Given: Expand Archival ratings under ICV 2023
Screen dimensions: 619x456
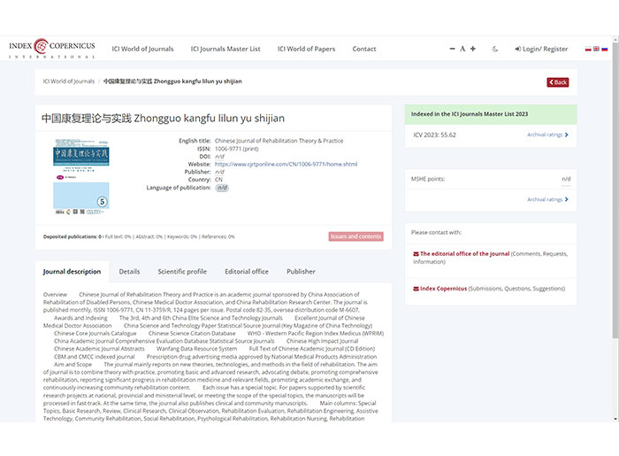Looking at the screenshot, I should click(x=547, y=135).
